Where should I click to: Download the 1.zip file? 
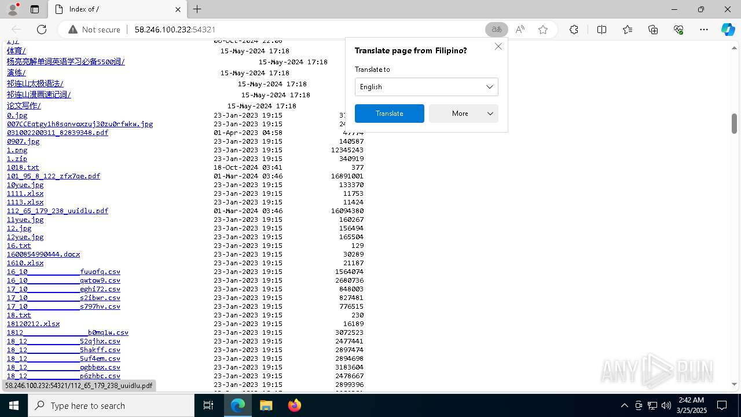(17, 159)
